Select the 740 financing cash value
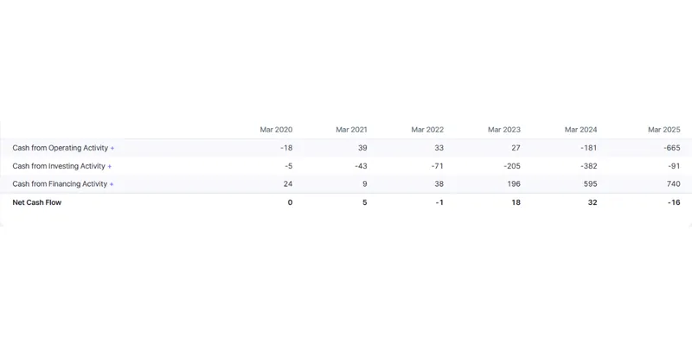692x346 pixels. point(674,183)
